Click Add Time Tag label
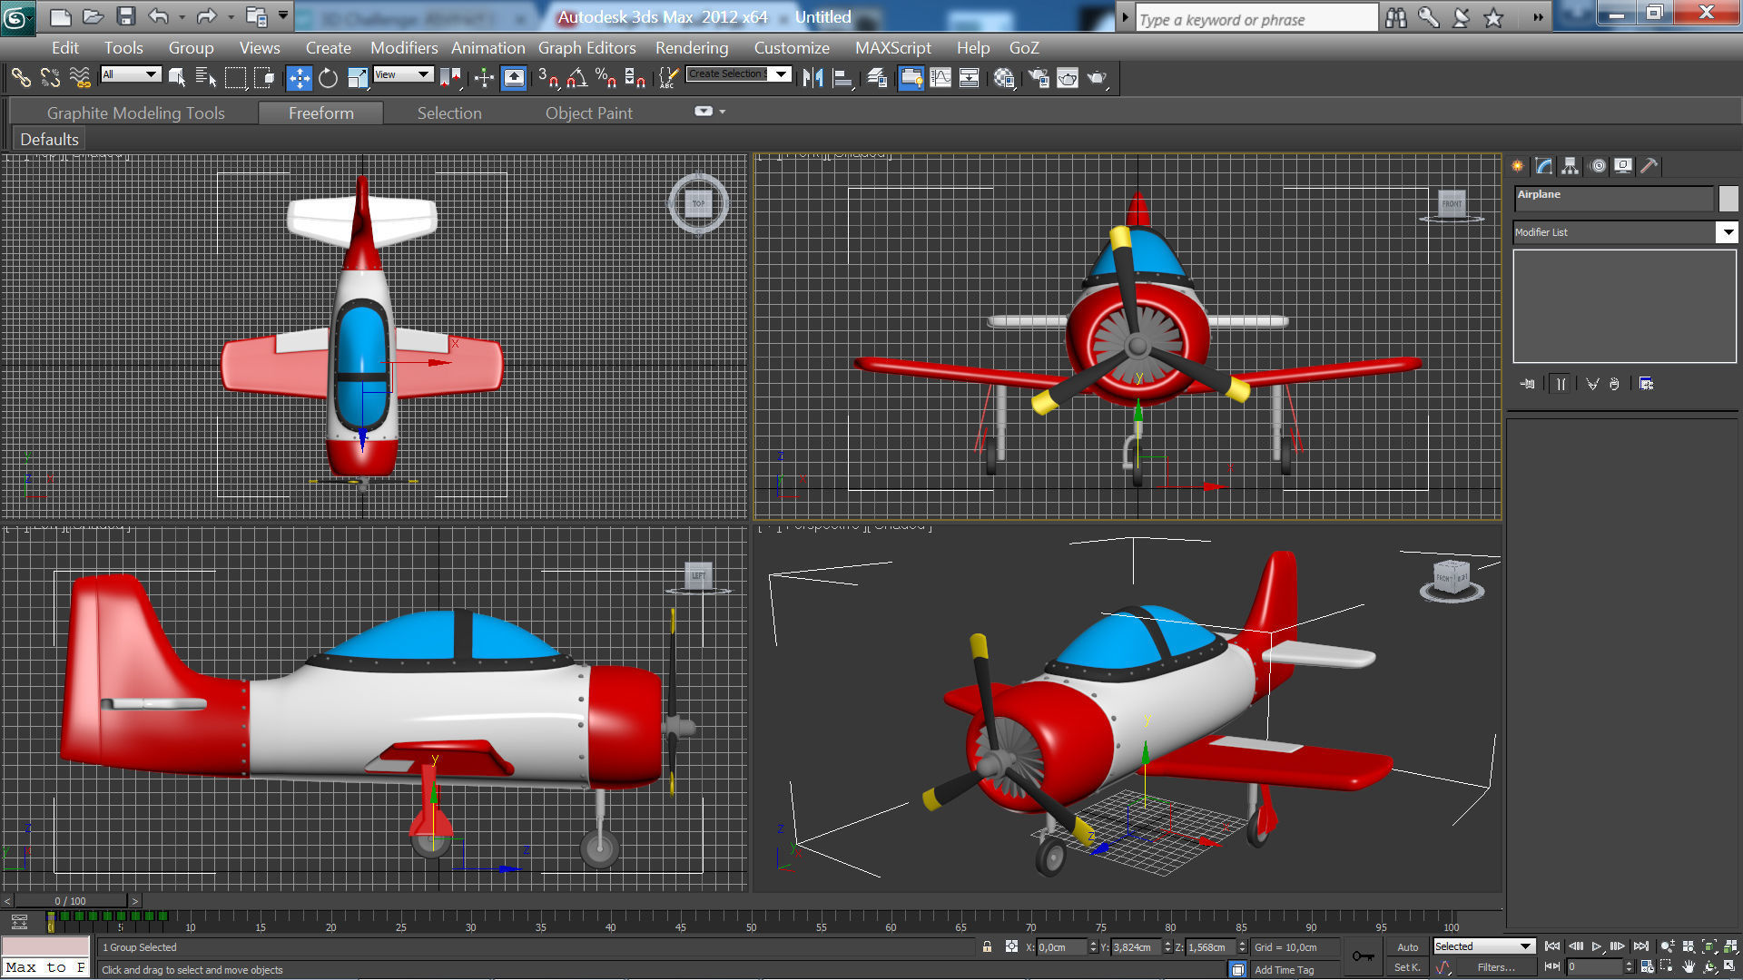This screenshot has width=1743, height=980. click(1284, 970)
